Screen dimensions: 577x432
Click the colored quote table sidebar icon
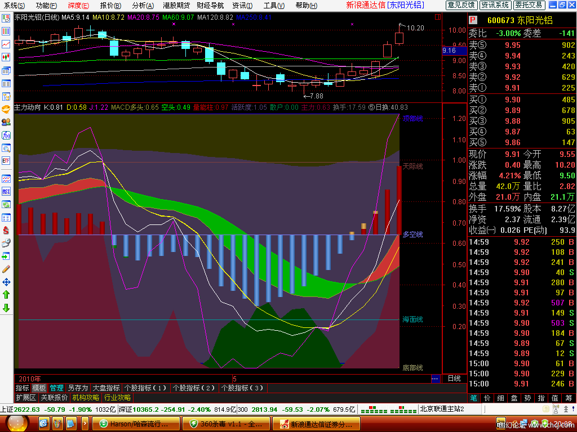6,31
